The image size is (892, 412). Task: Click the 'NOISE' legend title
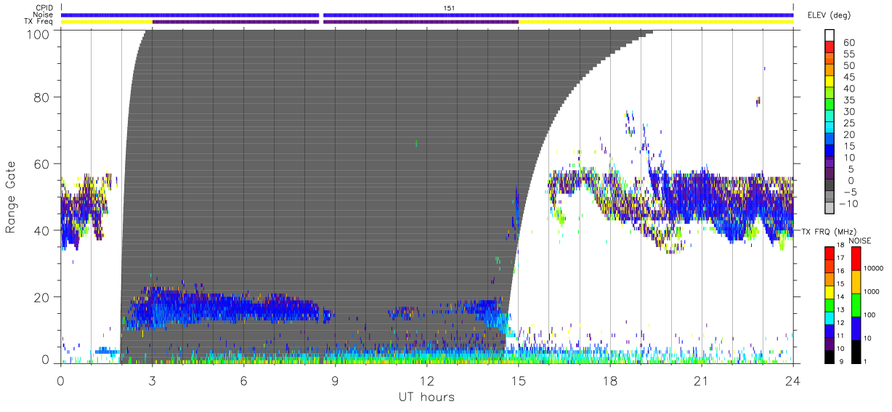tap(859, 241)
